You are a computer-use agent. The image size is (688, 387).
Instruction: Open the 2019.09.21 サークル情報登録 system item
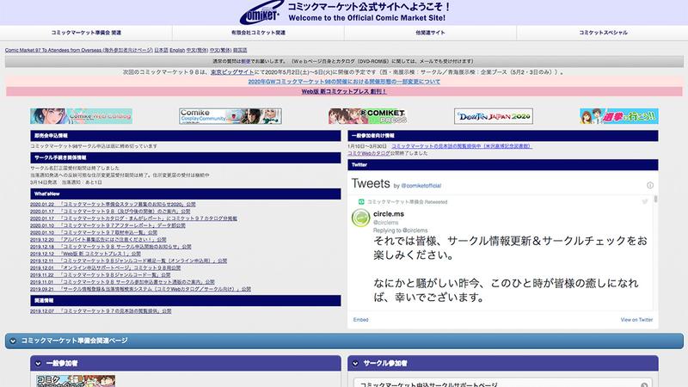(x=140, y=289)
